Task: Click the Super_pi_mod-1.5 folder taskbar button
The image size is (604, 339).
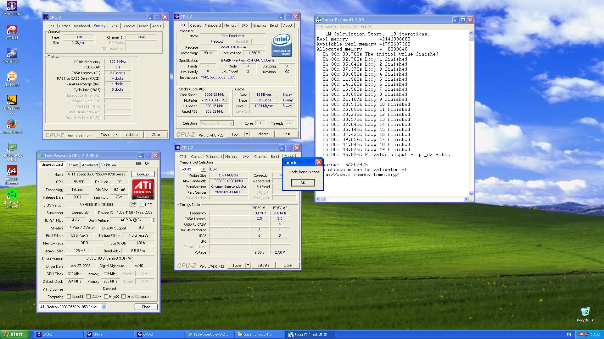Action: [259, 334]
